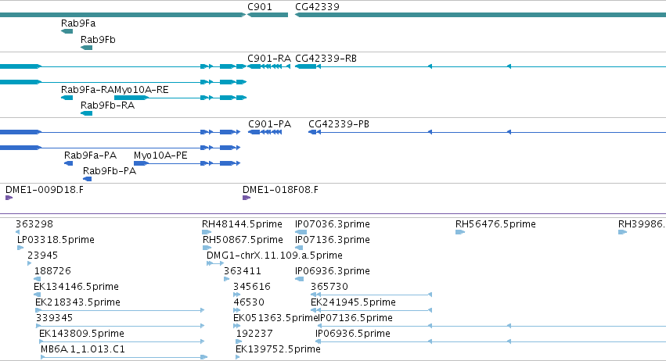Select the 339345 EST label

[54, 318]
